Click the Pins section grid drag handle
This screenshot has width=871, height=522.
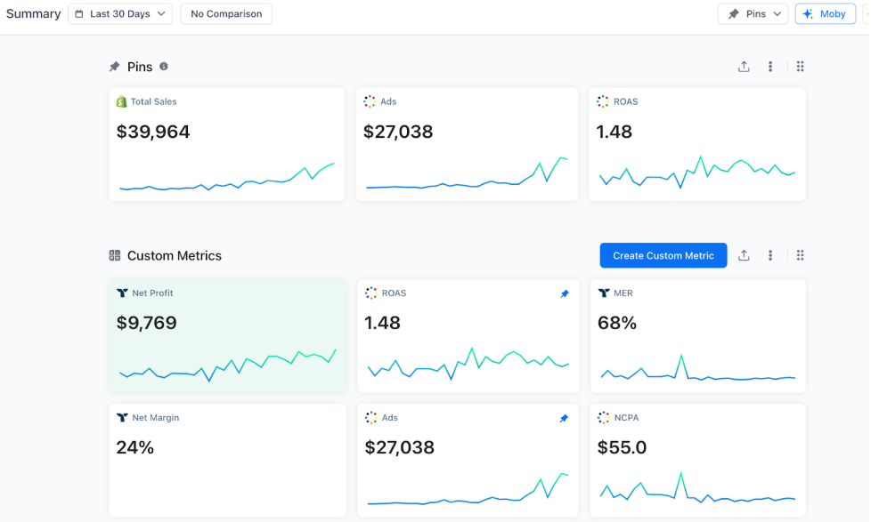tap(800, 67)
